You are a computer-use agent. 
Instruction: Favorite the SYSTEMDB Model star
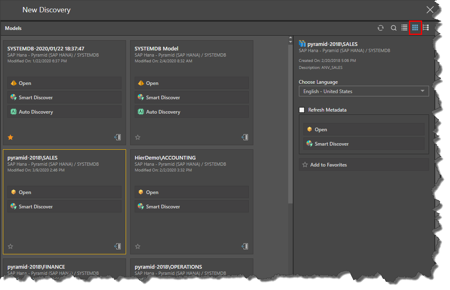coord(138,137)
